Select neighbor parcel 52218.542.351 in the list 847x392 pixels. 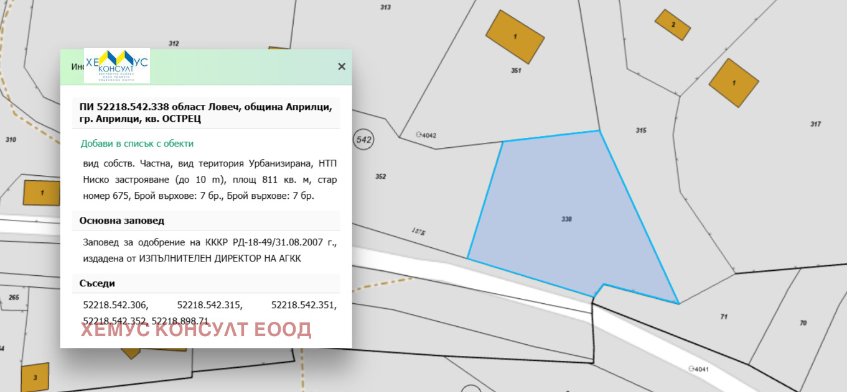(x=304, y=305)
